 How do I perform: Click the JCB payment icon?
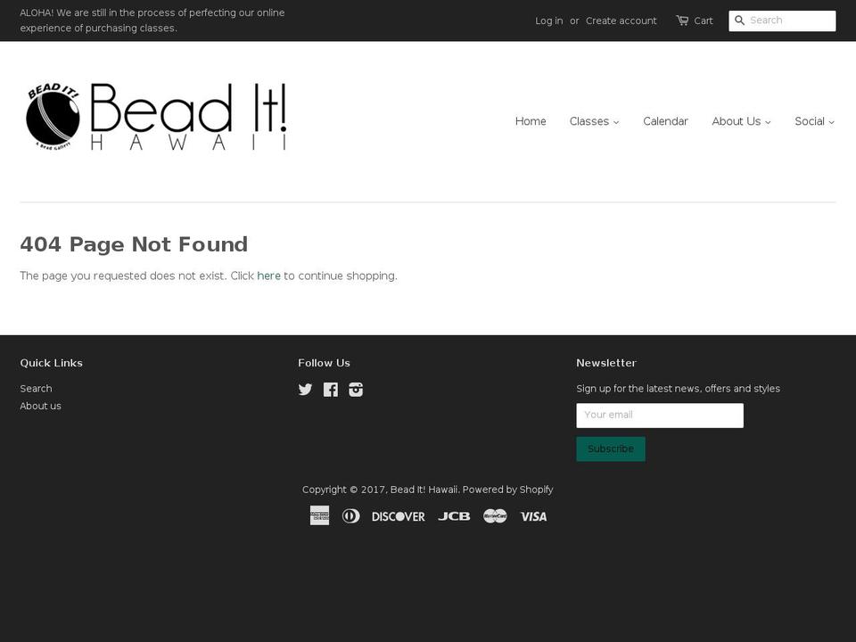pos(454,515)
